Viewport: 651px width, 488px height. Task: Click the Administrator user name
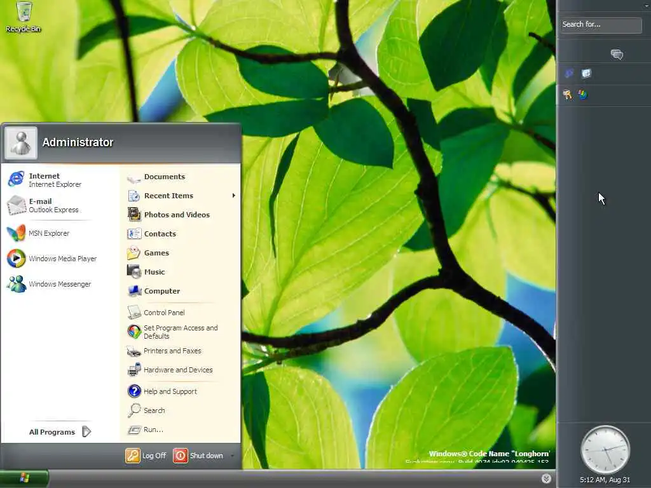point(78,142)
